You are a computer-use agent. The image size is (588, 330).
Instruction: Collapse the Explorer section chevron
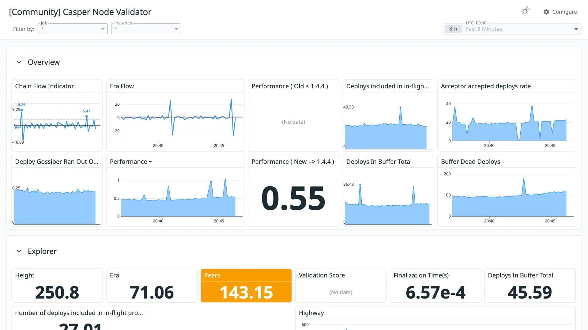[x=19, y=251]
